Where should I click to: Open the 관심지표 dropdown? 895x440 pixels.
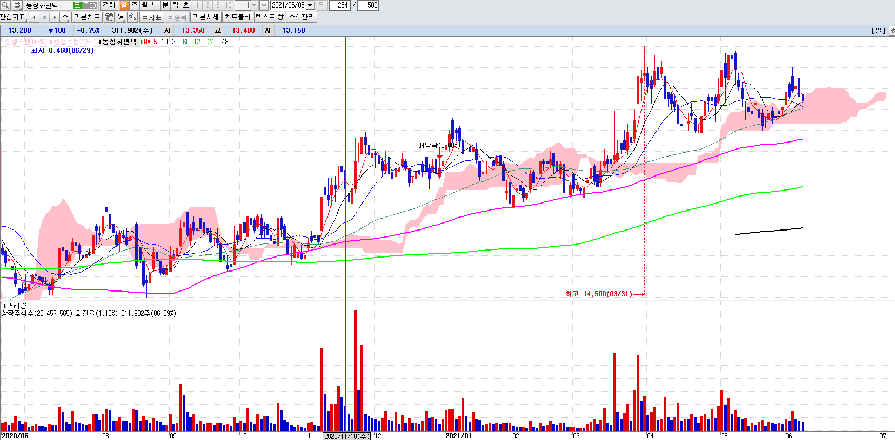click(x=13, y=17)
